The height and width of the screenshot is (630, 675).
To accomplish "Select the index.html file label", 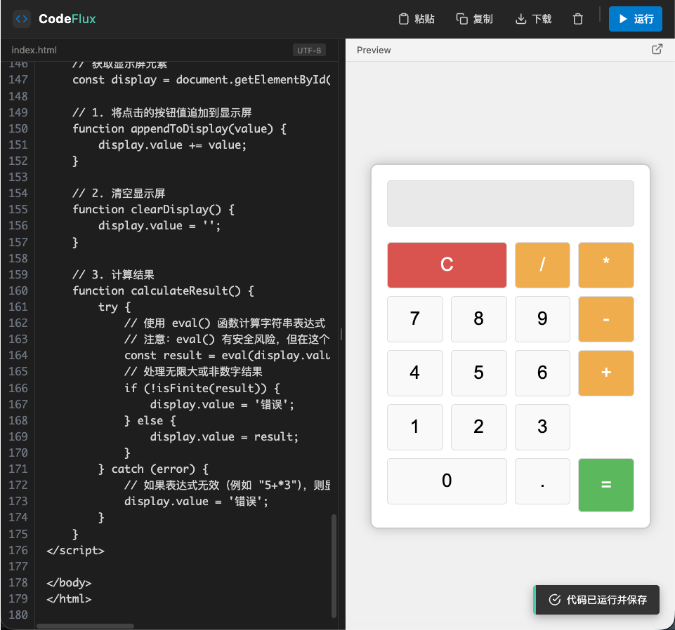I will [34, 51].
